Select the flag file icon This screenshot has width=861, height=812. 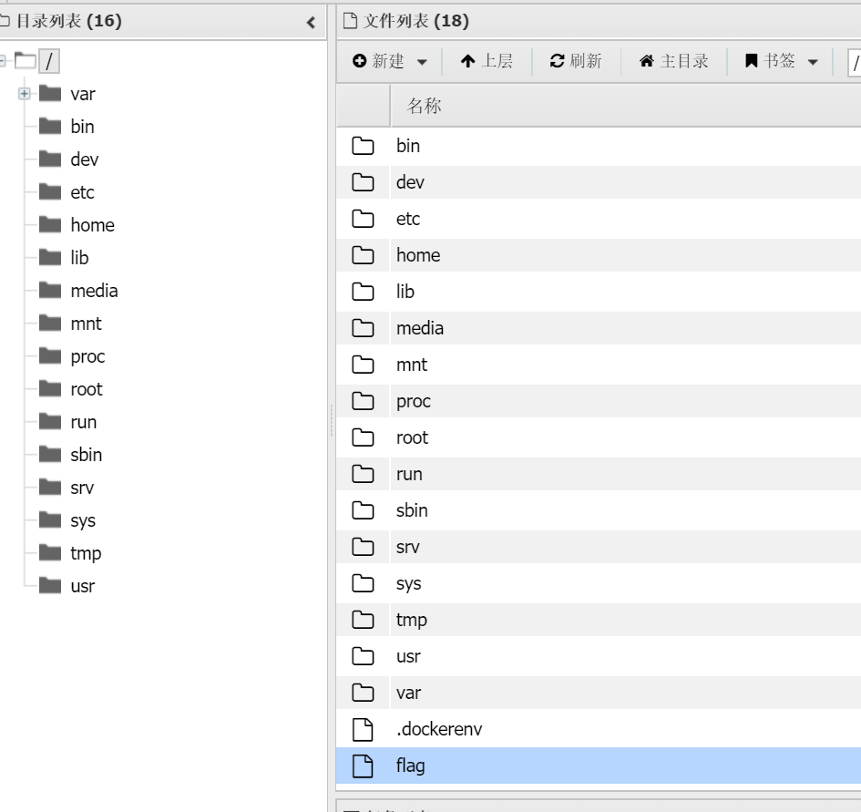point(363,766)
